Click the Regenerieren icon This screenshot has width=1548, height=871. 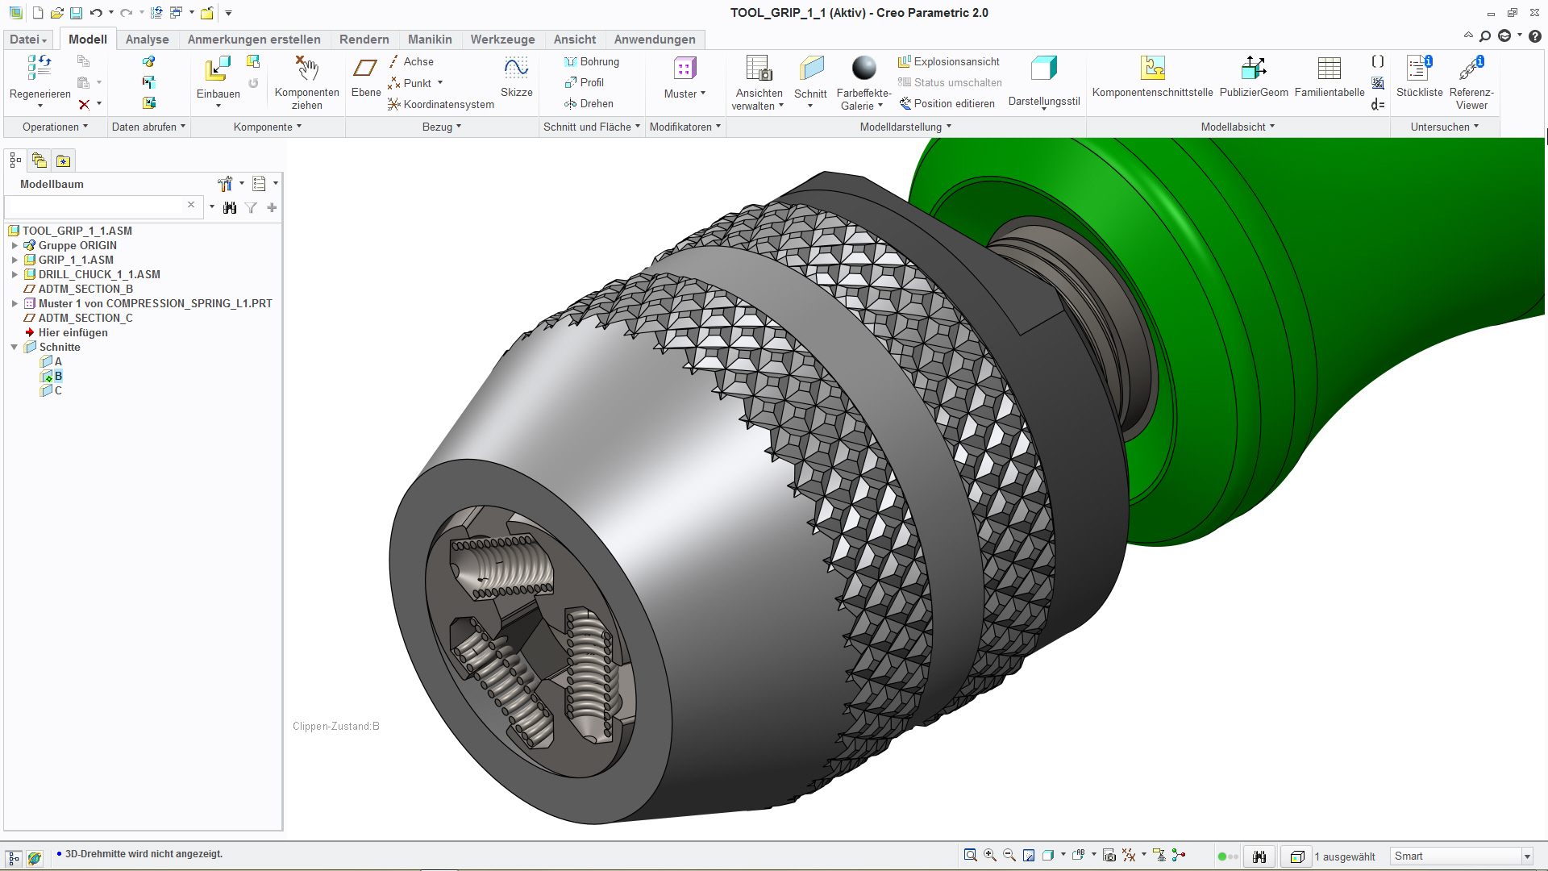(40, 68)
